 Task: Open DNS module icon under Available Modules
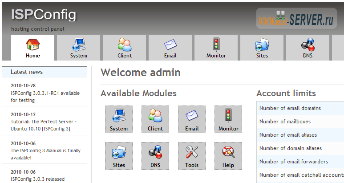click(155, 156)
